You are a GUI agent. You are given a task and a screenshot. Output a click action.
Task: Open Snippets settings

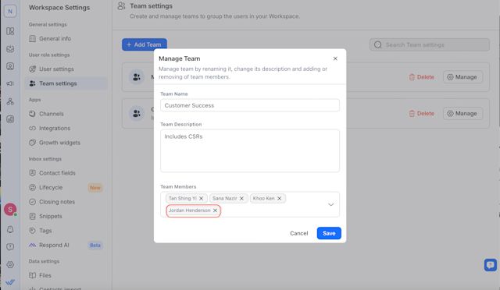pyautogui.click(x=66, y=216)
